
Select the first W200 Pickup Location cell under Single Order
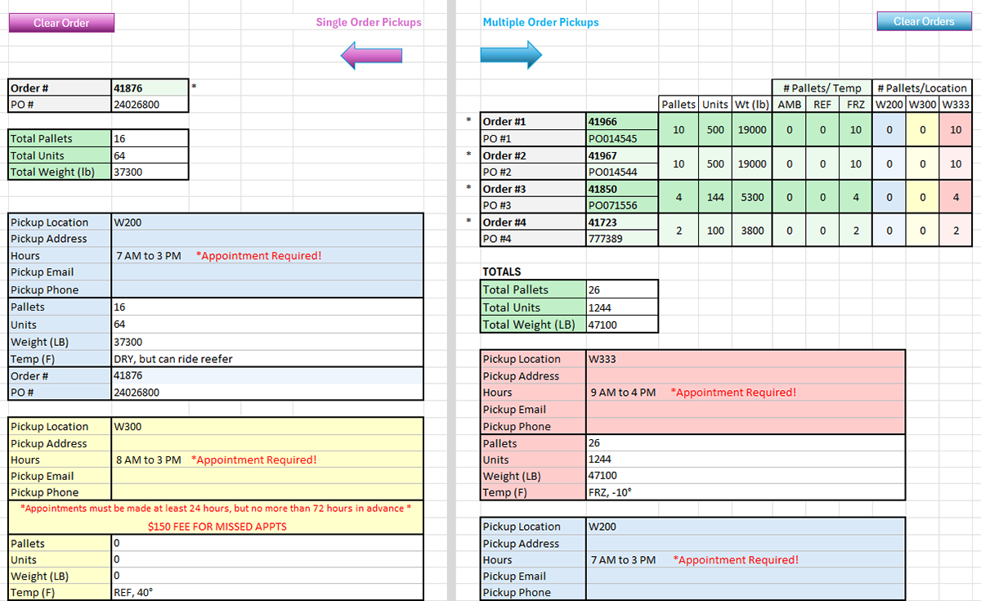(x=267, y=222)
